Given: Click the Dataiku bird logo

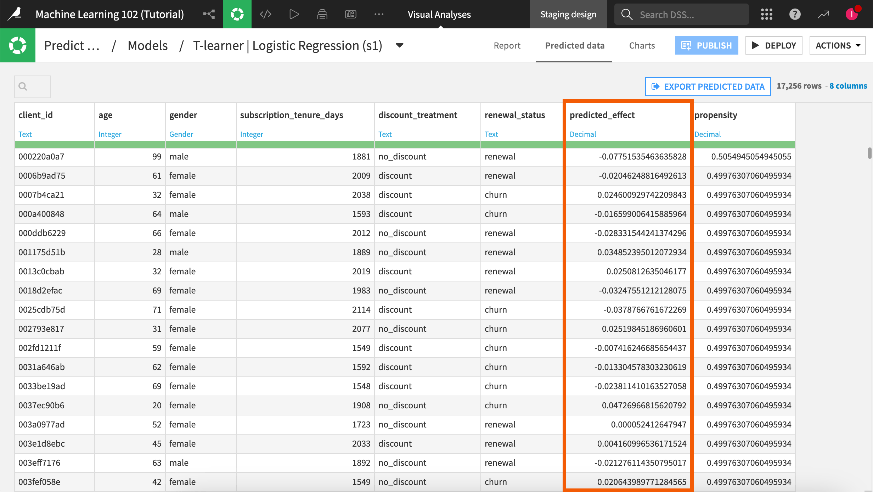Looking at the screenshot, I should click(15, 14).
